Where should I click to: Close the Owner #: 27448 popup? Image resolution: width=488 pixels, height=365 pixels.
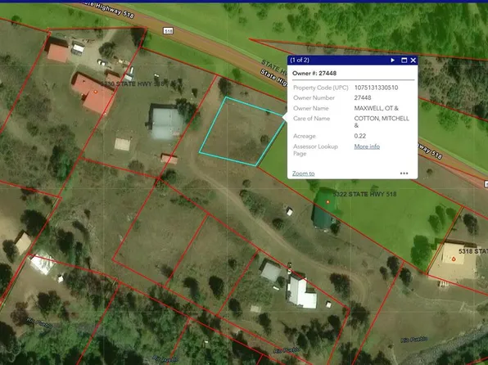pyautogui.click(x=413, y=60)
